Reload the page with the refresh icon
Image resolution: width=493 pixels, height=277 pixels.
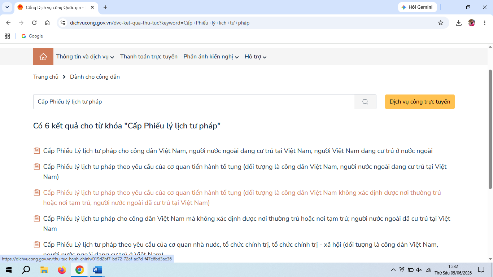click(34, 23)
